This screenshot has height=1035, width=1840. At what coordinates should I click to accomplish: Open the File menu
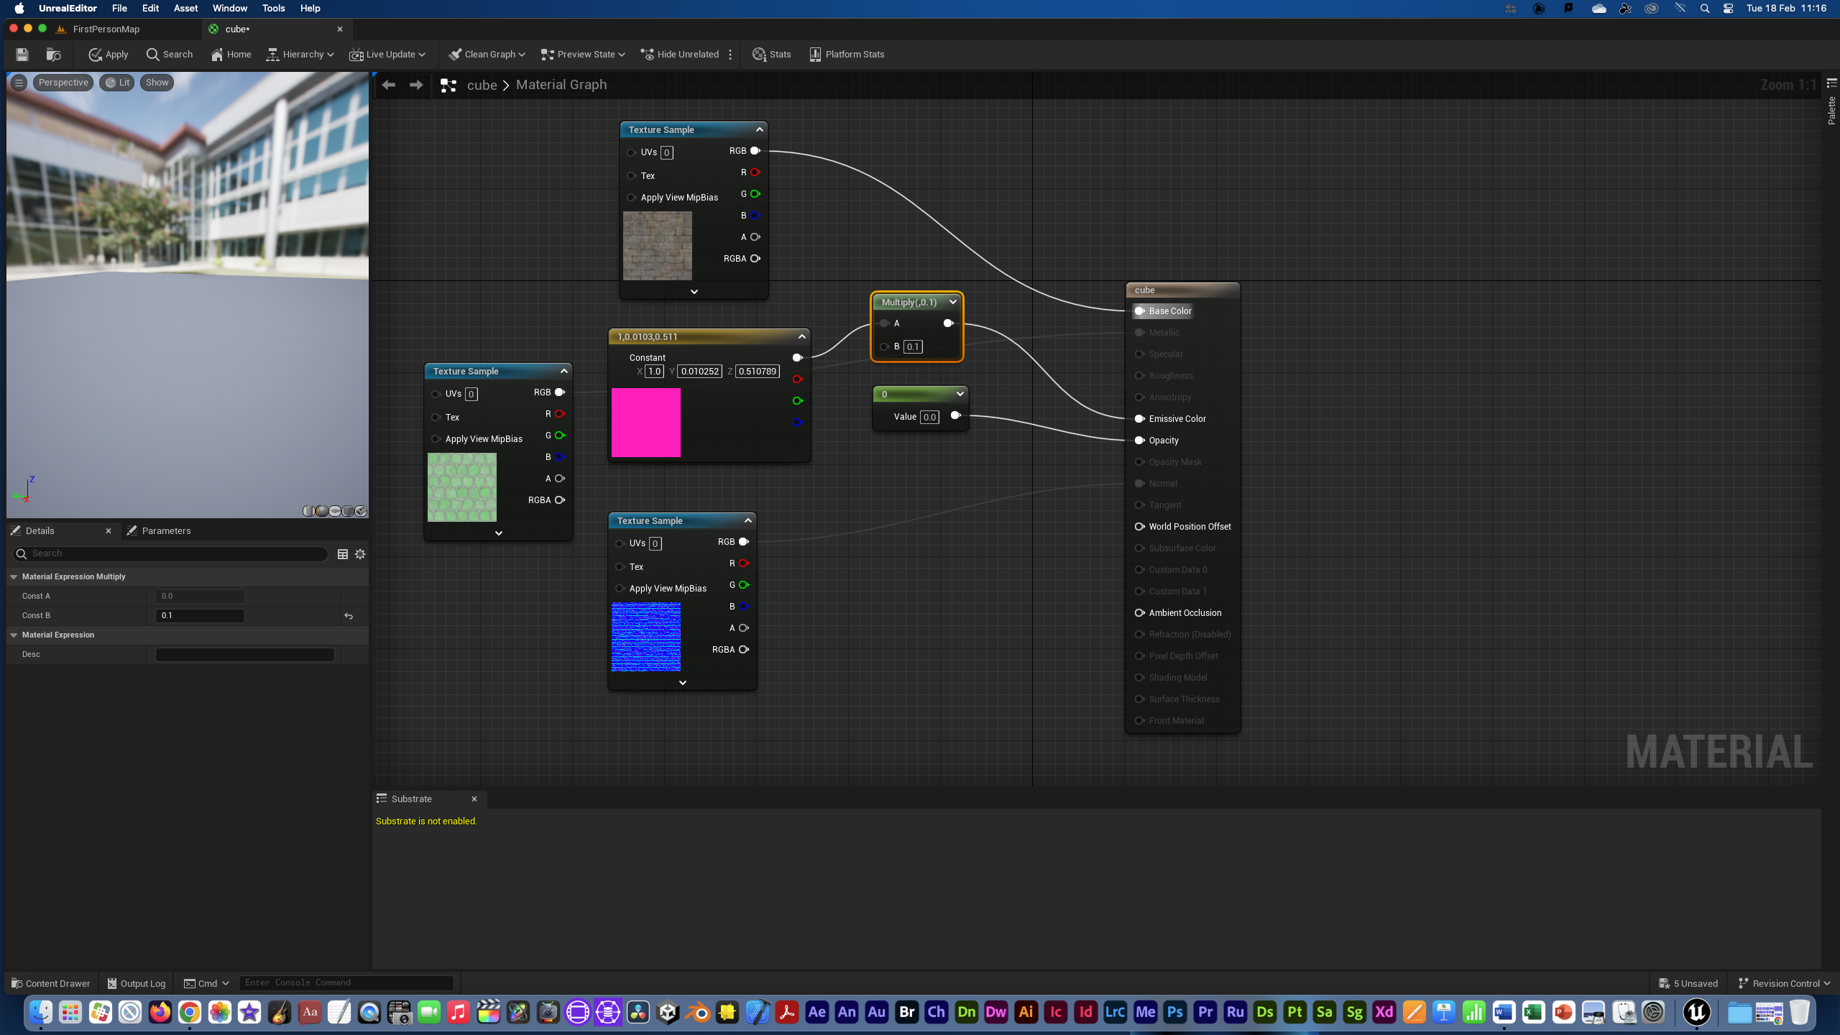coord(119,9)
